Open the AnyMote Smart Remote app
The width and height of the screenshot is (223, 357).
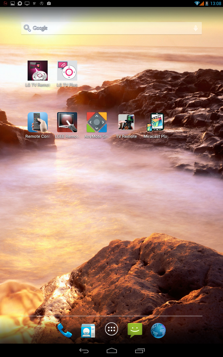point(97,122)
